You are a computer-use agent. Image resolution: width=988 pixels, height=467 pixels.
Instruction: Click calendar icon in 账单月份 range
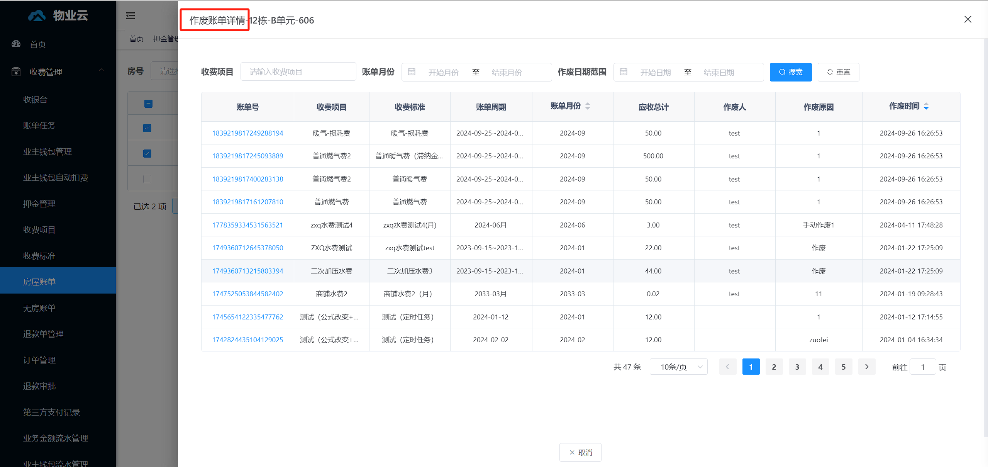412,72
